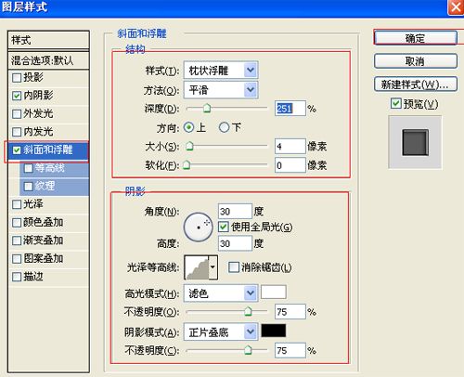
Task: Open the 方法 method dropdown showing 平滑
Action: (221, 90)
